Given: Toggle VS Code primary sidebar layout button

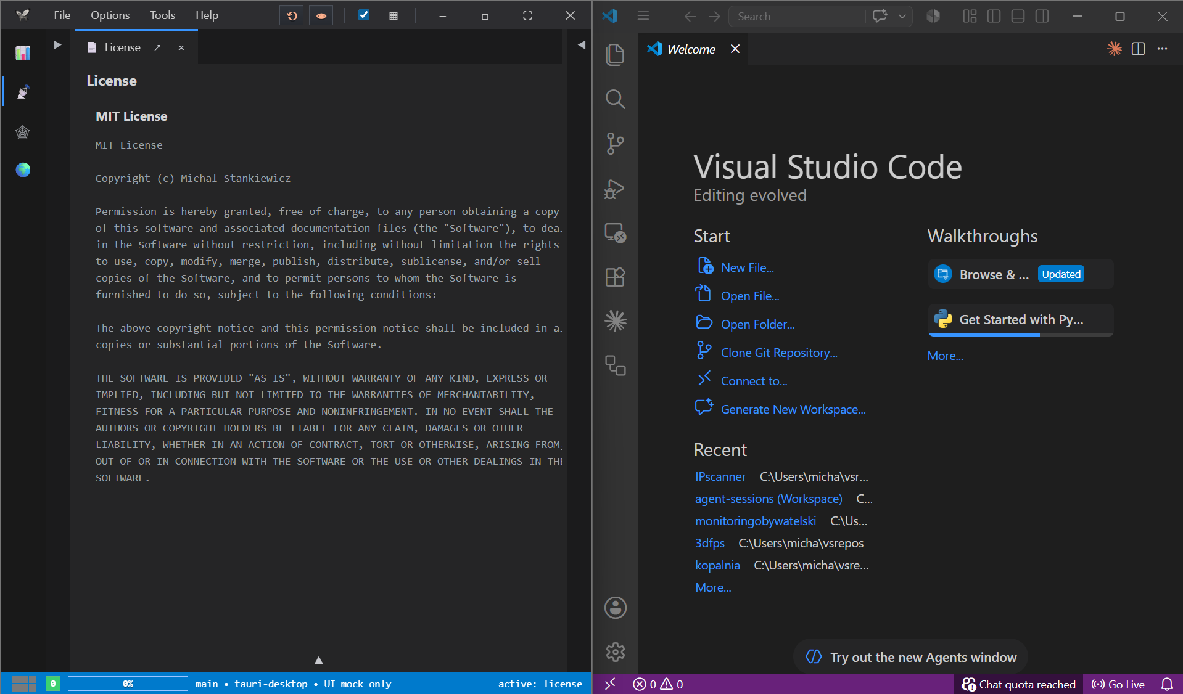Looking at the screenshot, I should point(994,16).
